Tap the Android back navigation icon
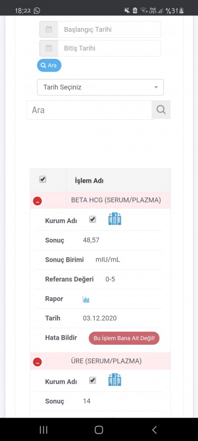 (x=154, y=430)
